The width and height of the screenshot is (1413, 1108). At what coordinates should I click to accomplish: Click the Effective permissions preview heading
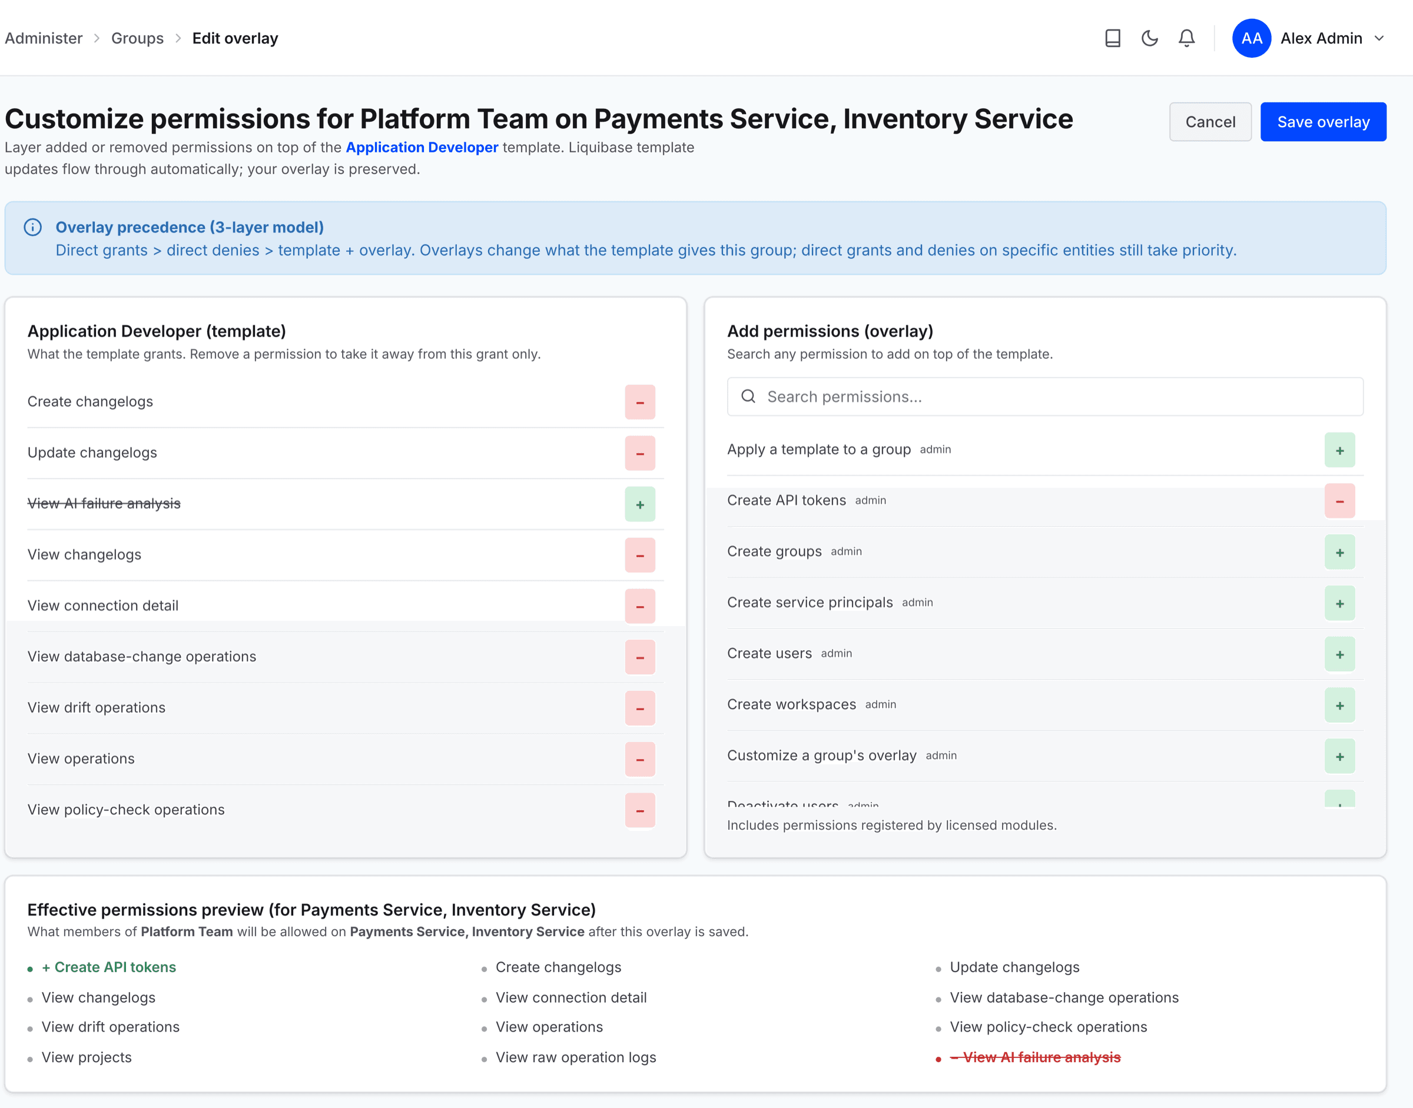[311, 910]
